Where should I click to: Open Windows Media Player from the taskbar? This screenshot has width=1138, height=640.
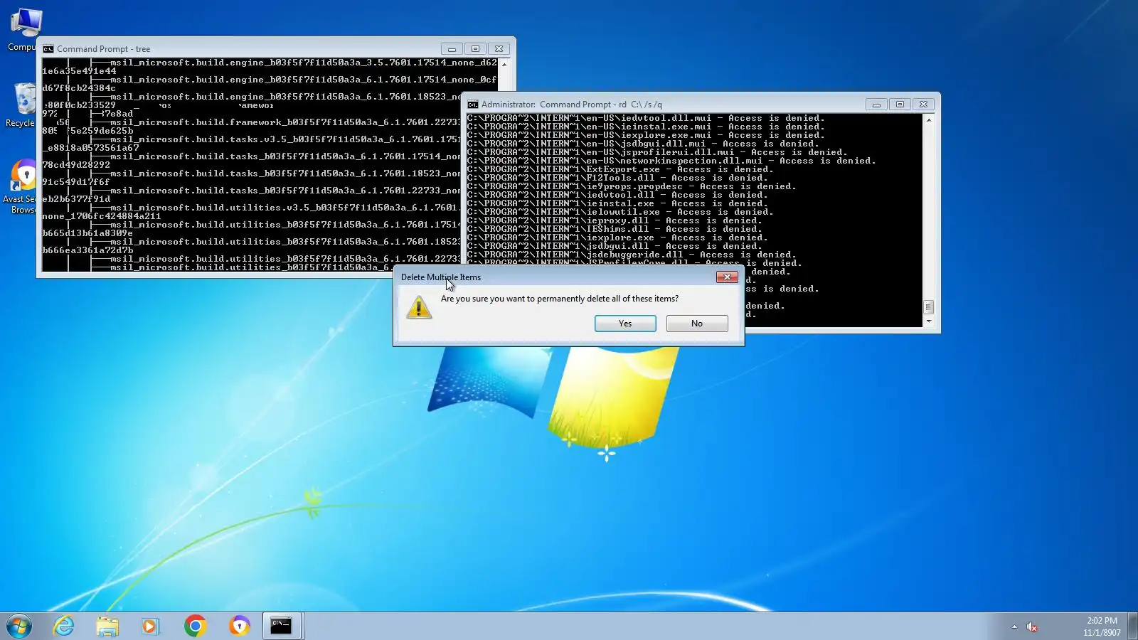pyautogui.click(x=150, y=626)
